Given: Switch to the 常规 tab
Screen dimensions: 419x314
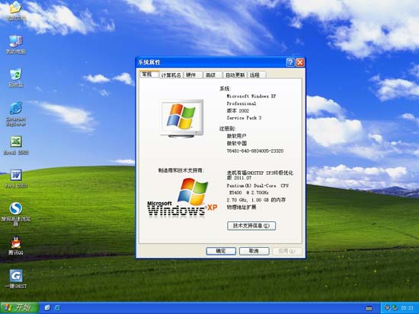Looking at the screenshot, I should (x=149, y=75).
